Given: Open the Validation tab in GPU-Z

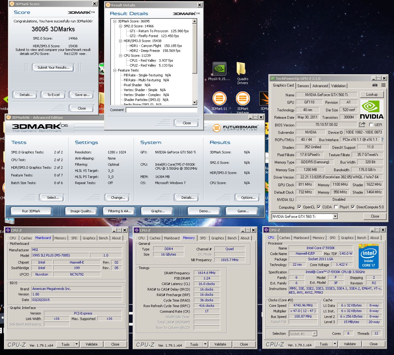Looking at the screenshot, I should [338, 86].
